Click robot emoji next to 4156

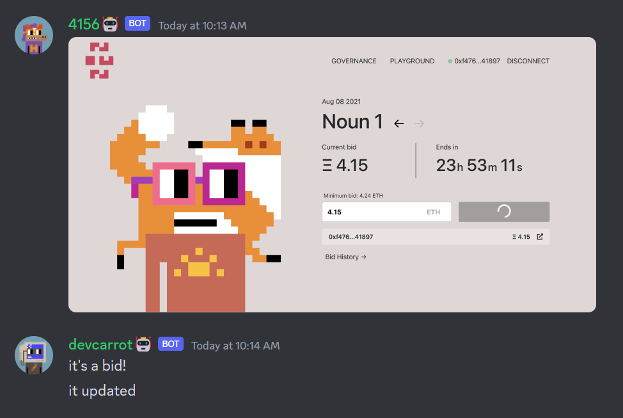click(x=111, y=24)
